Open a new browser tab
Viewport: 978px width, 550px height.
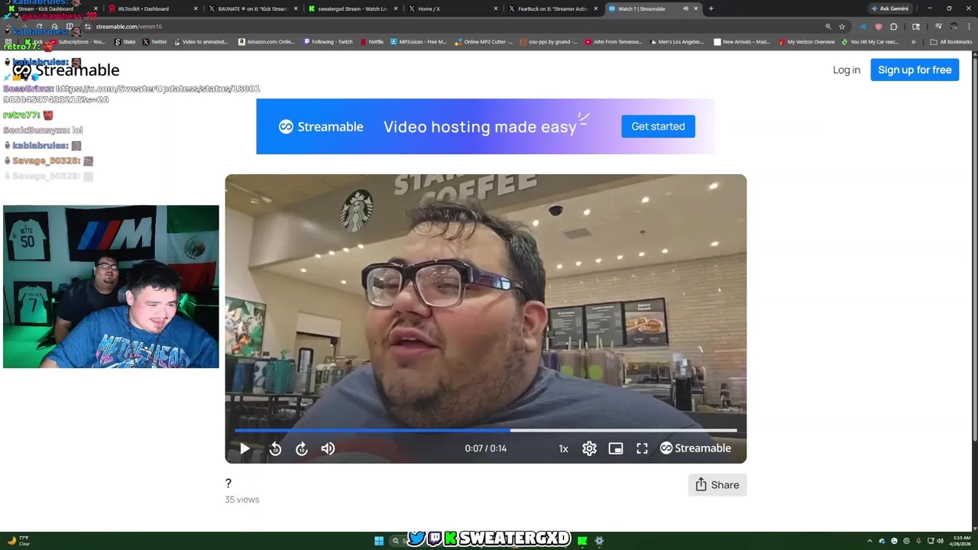711,8
